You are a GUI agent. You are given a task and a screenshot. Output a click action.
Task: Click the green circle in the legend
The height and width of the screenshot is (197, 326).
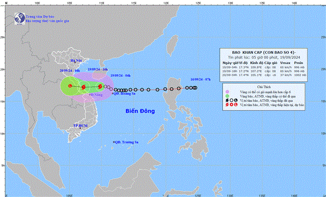click(227, 96)
